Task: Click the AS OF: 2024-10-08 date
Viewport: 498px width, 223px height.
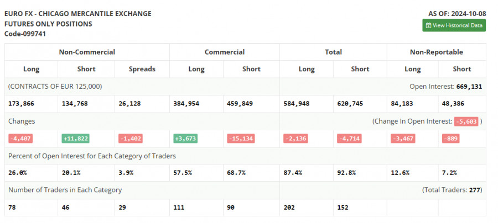Action: point(456,14)
